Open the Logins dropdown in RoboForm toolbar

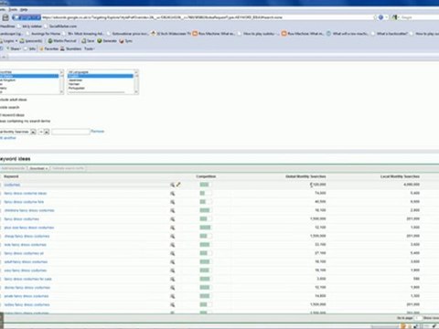pyautogui.click(x=9, y=41)
